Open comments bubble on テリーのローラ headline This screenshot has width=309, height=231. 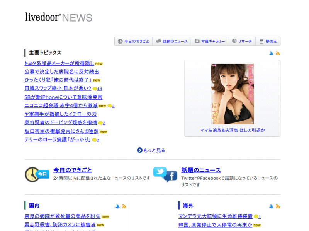tap(95, 140)
